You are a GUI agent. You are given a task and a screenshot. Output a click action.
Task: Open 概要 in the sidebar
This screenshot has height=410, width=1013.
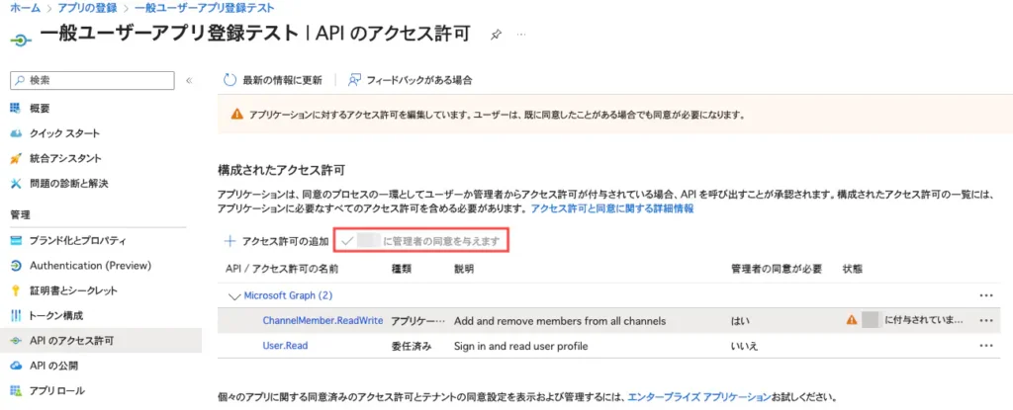pos(40,108)
